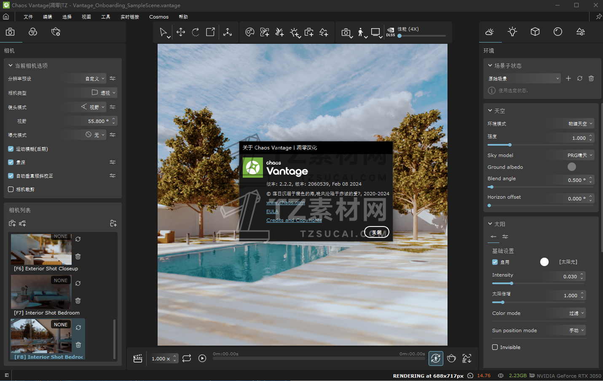Open the snapshot camera dropdown in toolbar
Image resolution: width=603 pixels, height=381 pixels.
pyautogui.click(x=346, y=32)
